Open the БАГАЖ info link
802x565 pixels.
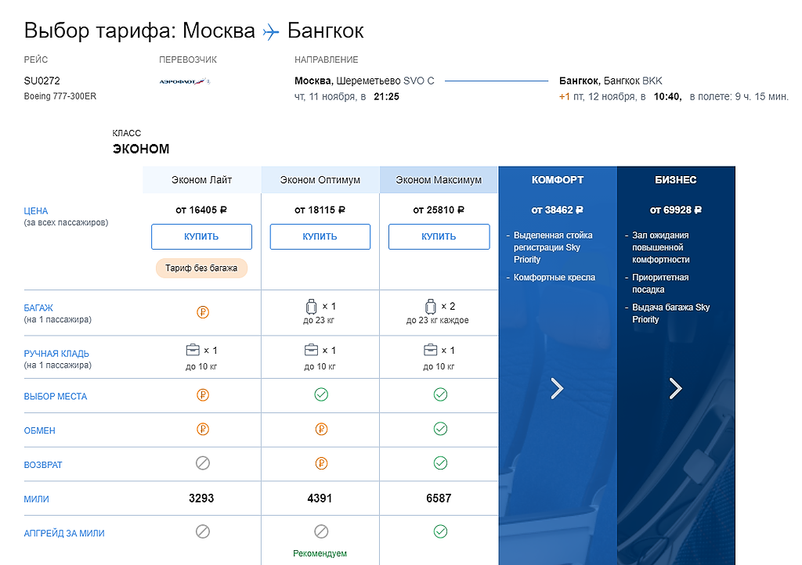click(x=38, y=308)
